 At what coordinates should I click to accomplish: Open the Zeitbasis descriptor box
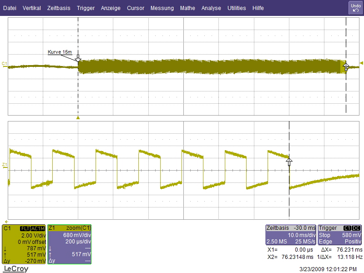coord(291,235)
